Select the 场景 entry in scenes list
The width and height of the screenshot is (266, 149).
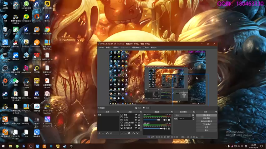[108, 115]
